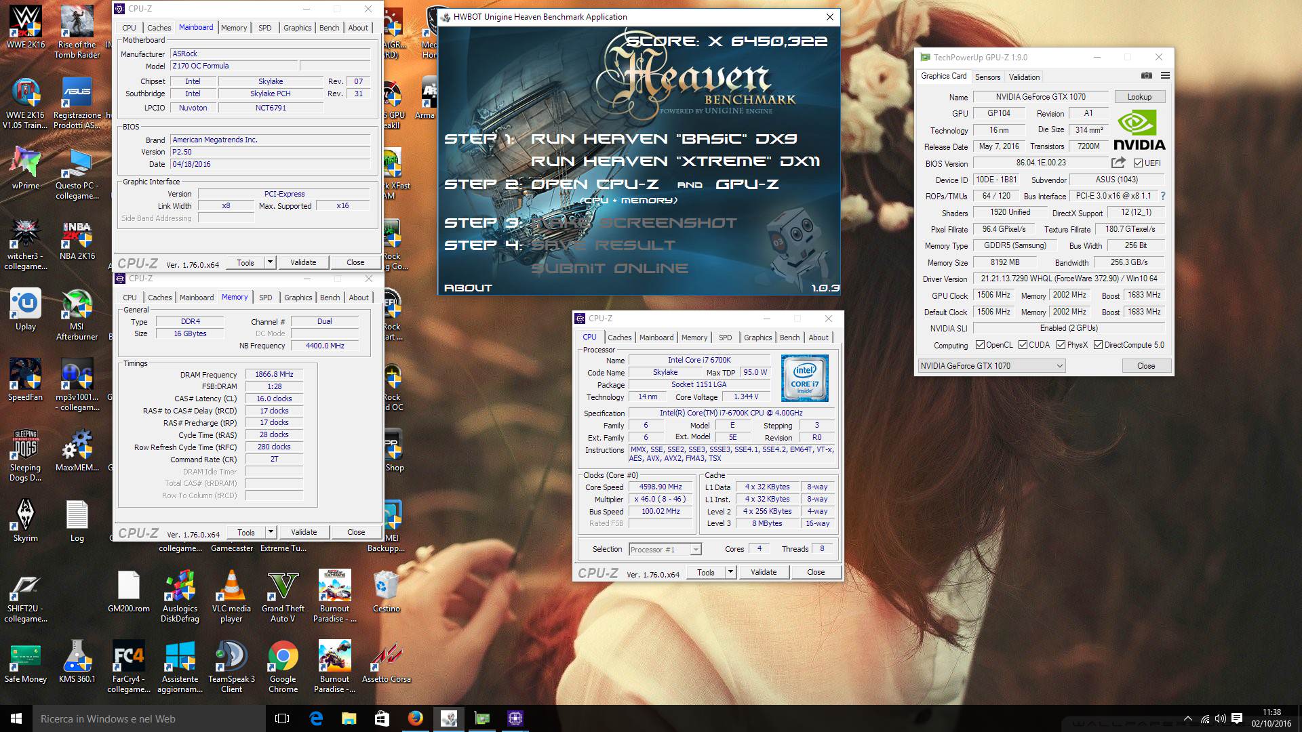Open TeamSpeak 3 Client icon
This screenshot has width=1302, height=732.
pos(231,666)
